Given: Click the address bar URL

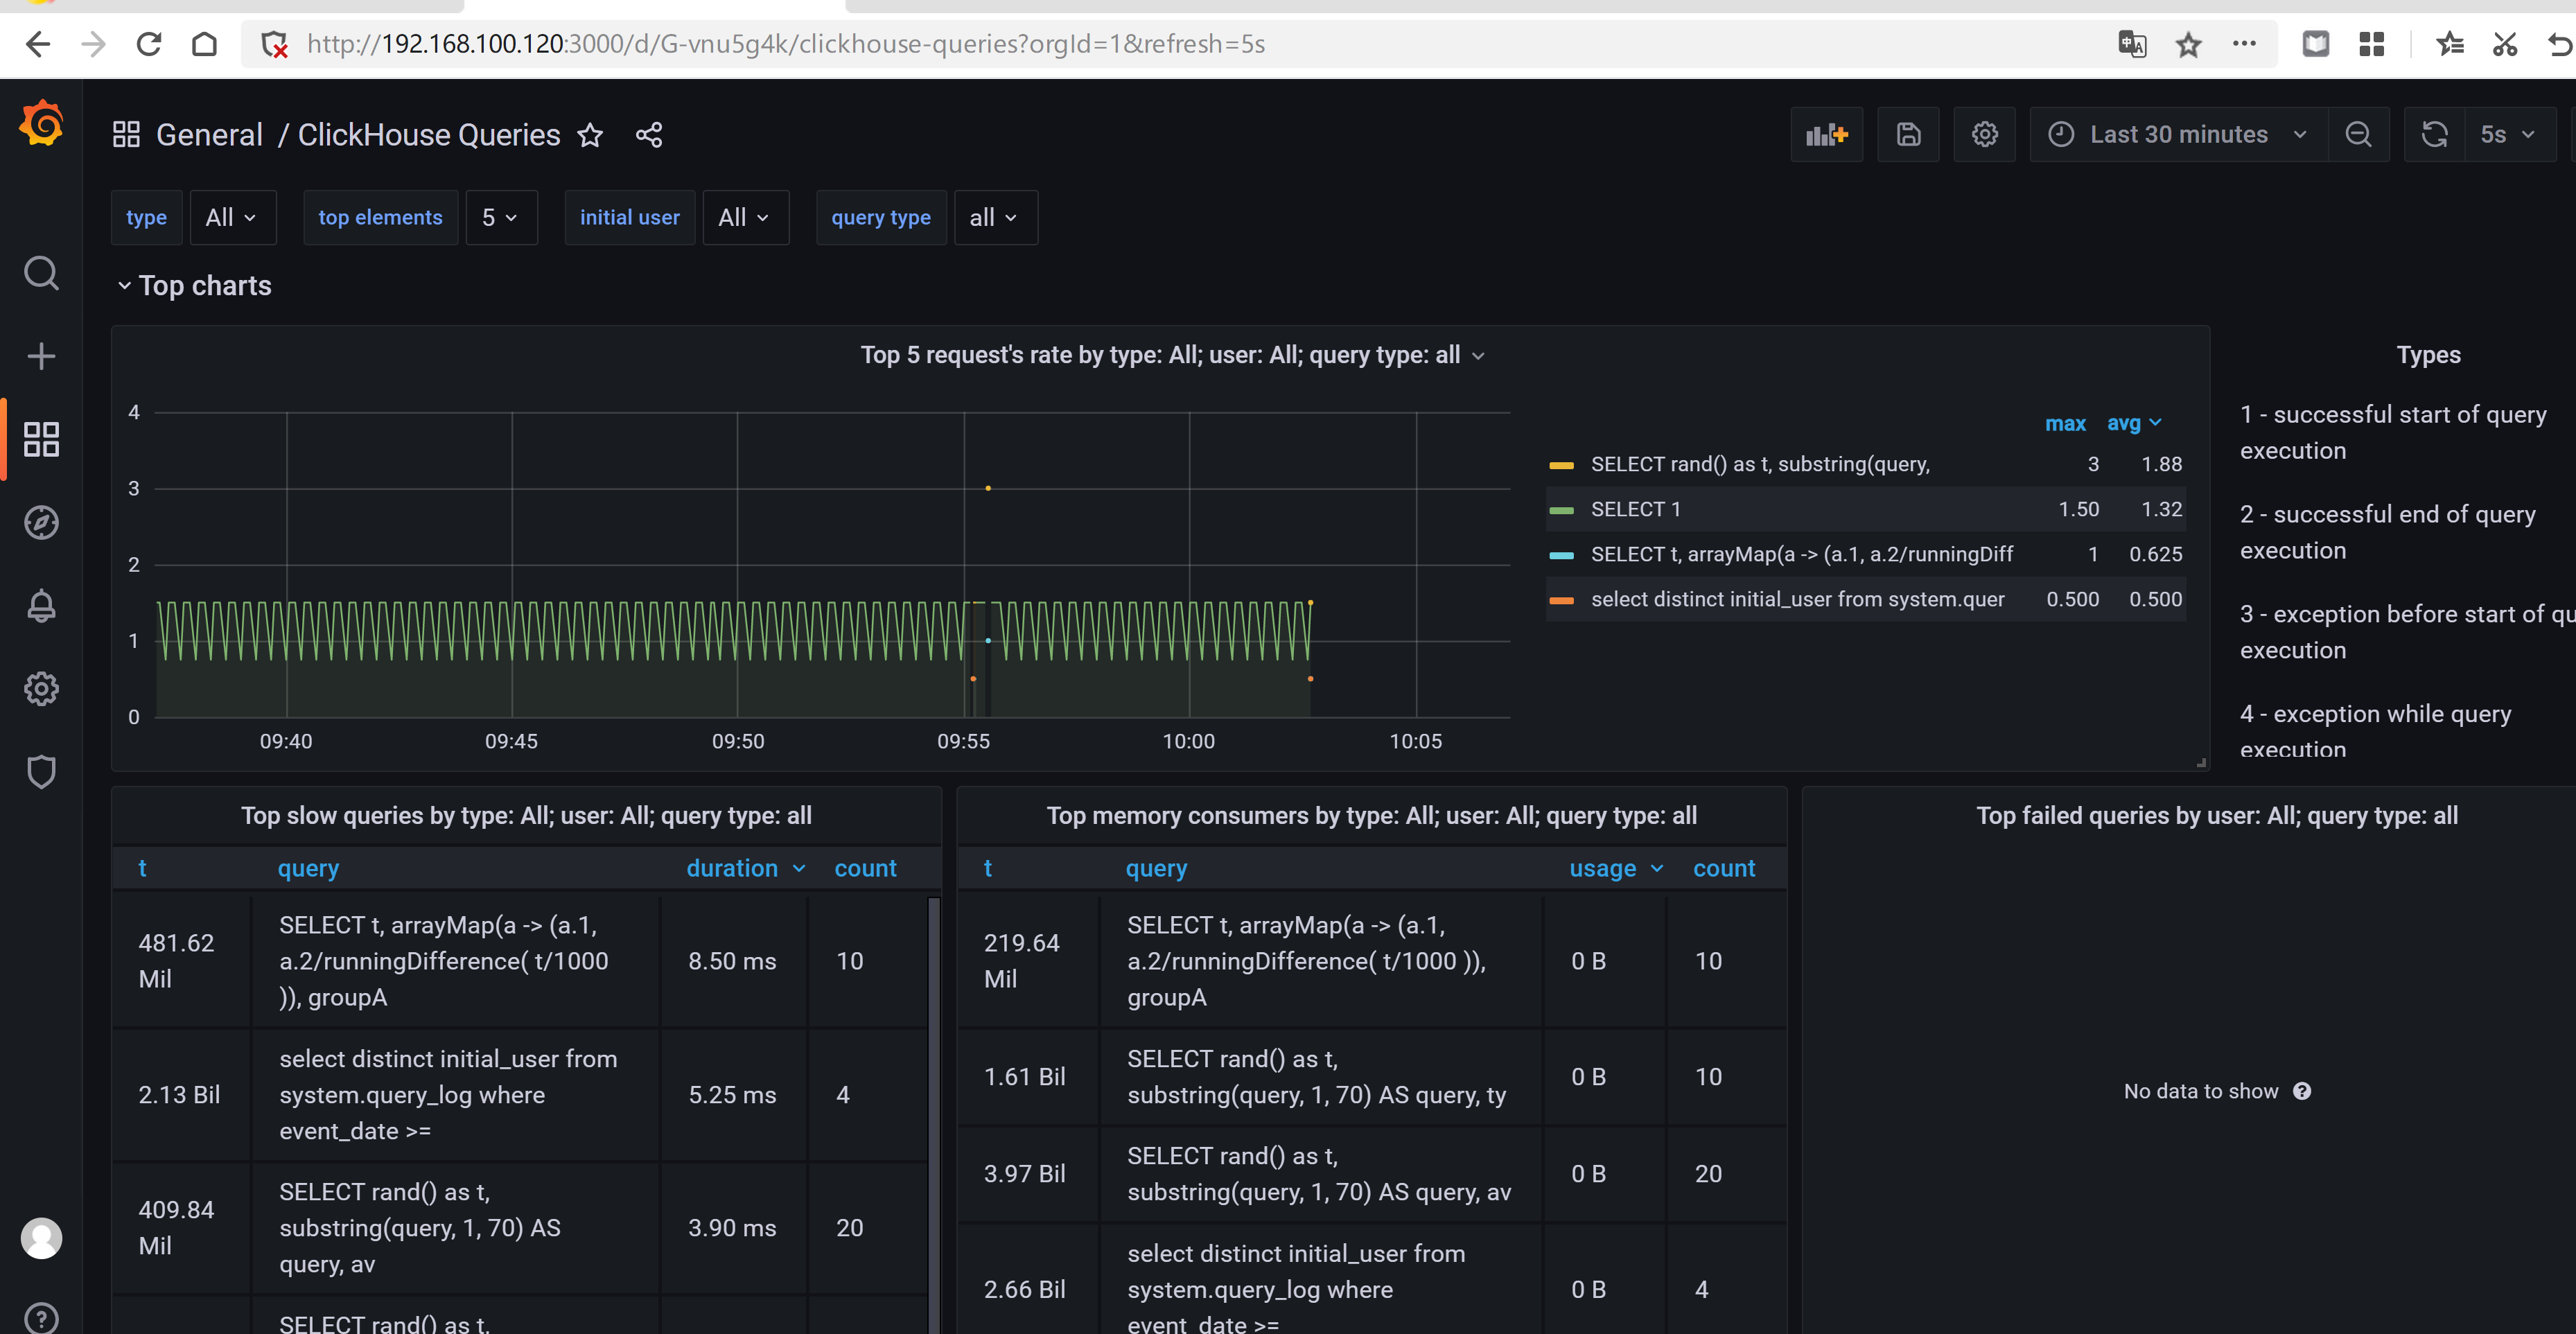Looking at the screenshot, I should click(786, 44).
